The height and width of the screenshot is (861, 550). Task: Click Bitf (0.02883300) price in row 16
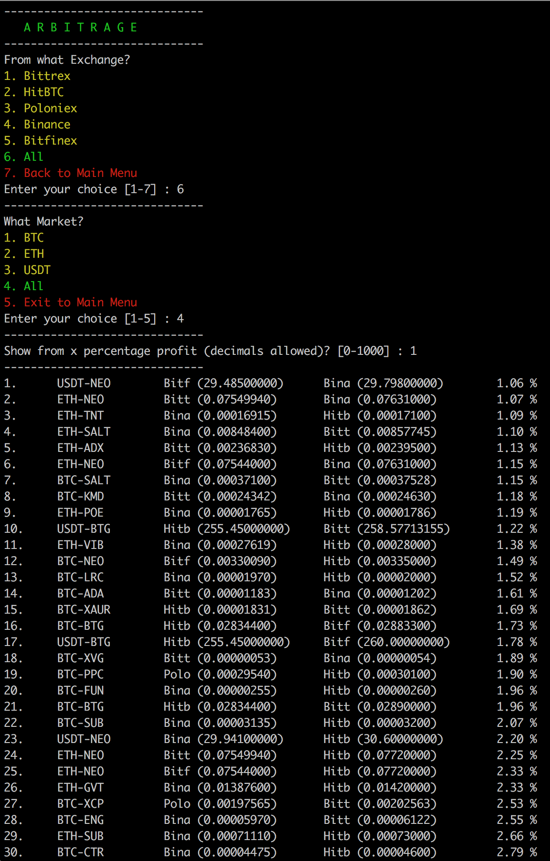[x=380, y=626]
